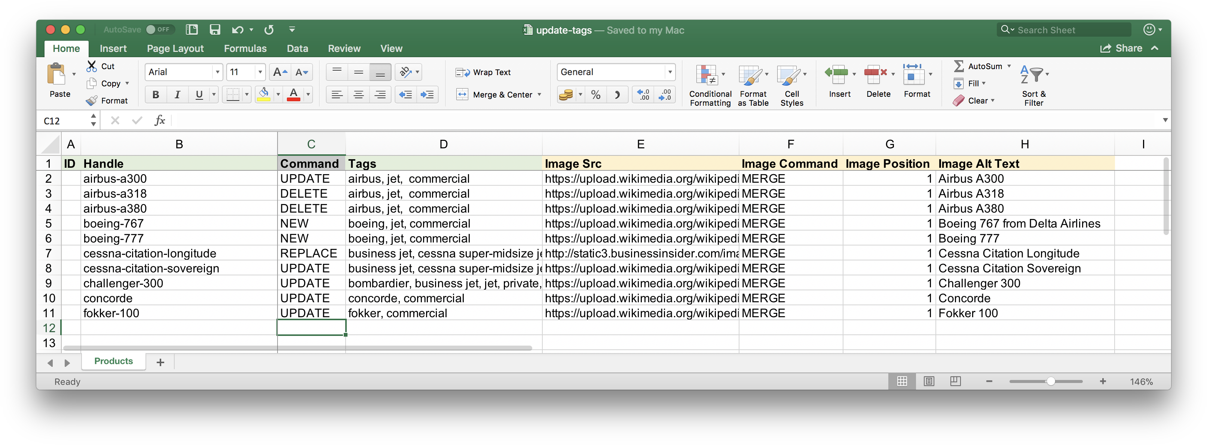This screenshot has height=445, width=1207.
Task: Switch to the Insert ribbon tab
Action: pos(113,48)
